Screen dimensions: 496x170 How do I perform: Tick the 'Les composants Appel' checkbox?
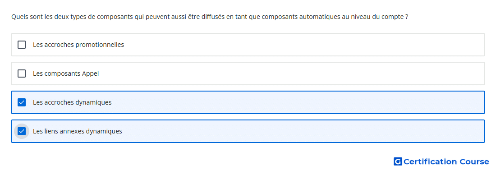22,74
